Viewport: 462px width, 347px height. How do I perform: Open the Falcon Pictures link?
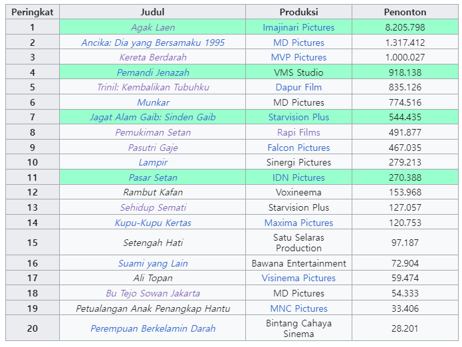(x=298, y=148)
